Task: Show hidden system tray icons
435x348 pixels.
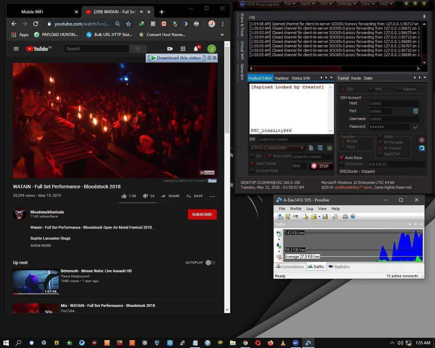Action: (392, 343)
